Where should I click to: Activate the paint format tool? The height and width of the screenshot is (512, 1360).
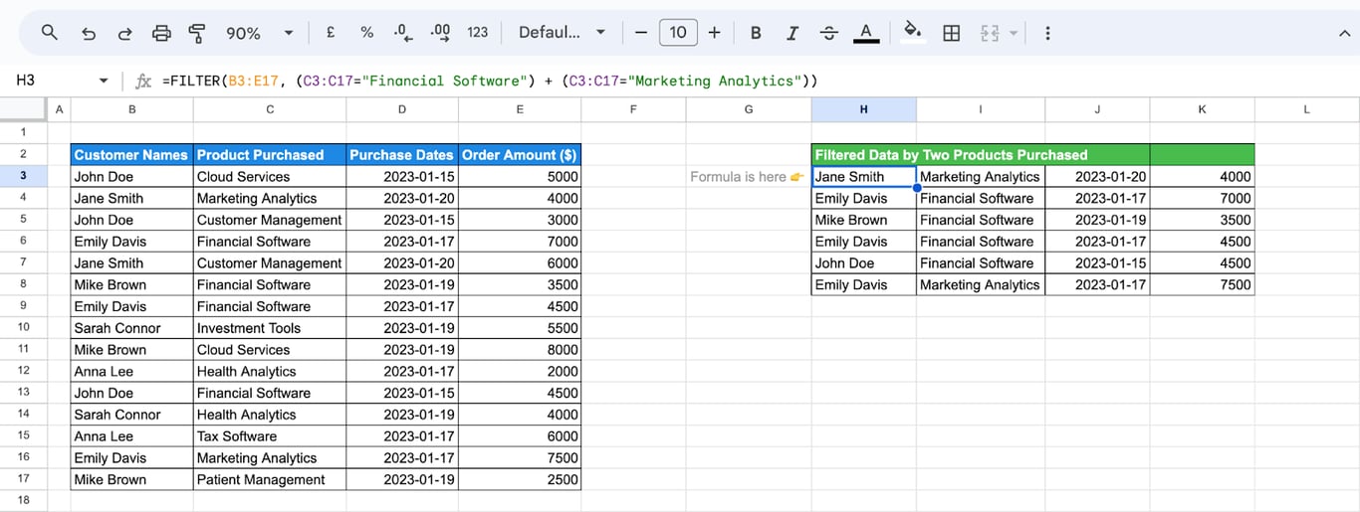pyautogui.click(x=197, y=33)
